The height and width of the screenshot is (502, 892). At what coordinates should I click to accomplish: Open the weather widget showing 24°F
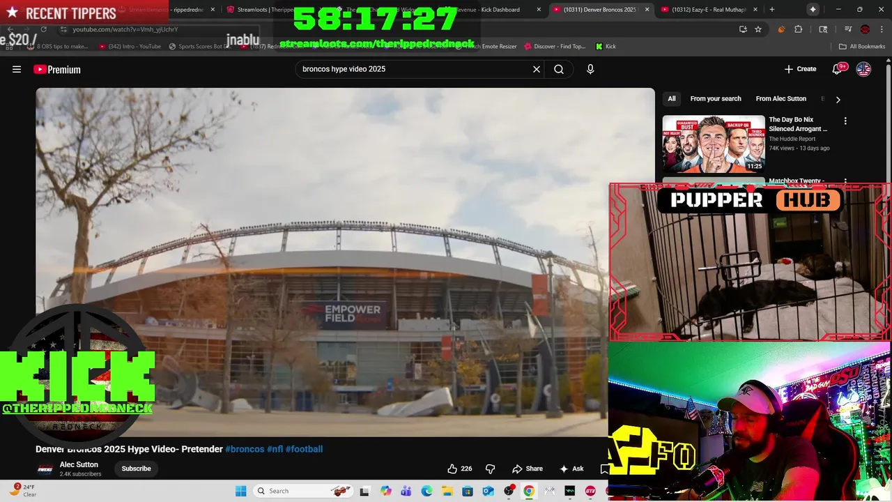pyautogui.click(x=23, y=490)
